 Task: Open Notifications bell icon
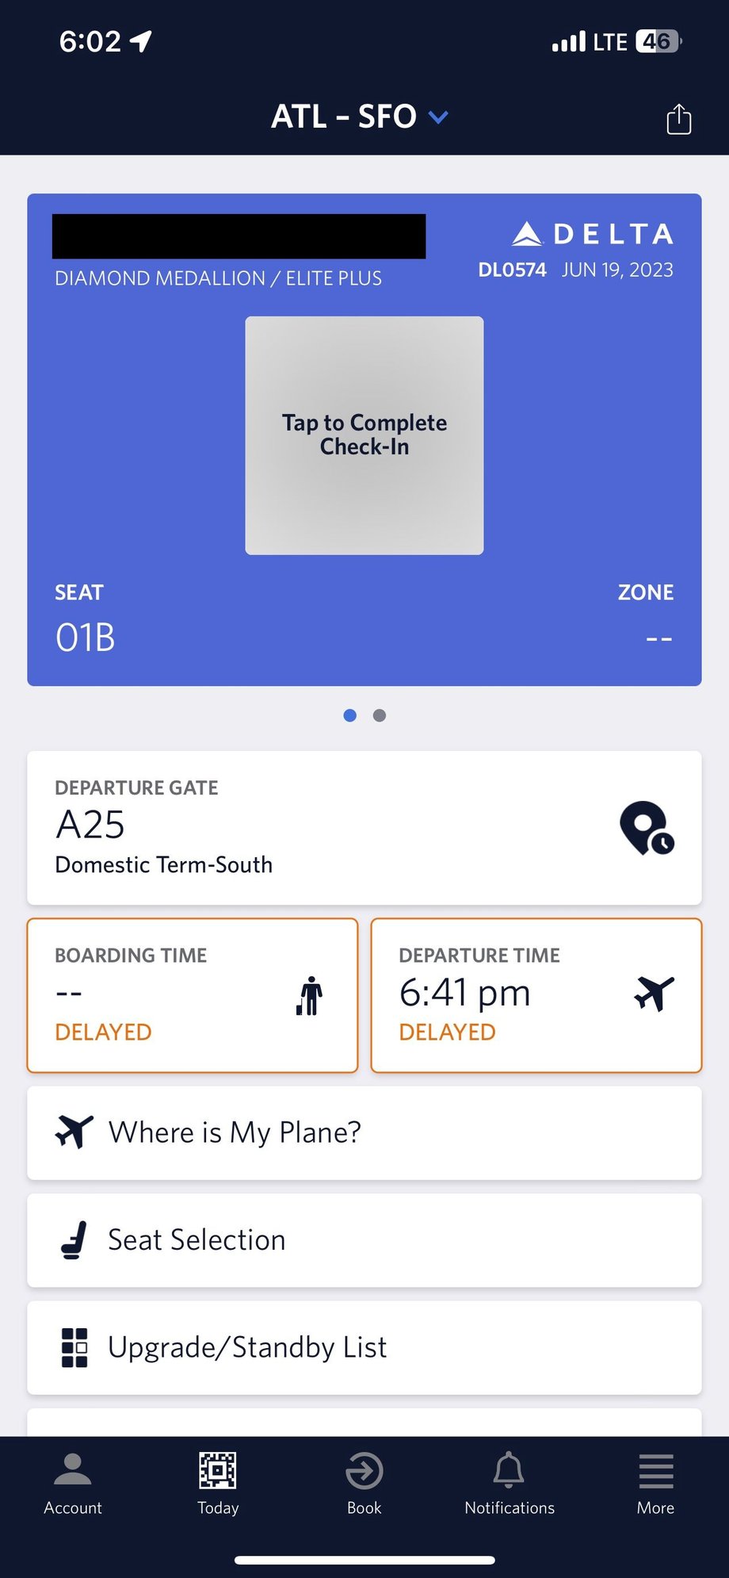509,1472
